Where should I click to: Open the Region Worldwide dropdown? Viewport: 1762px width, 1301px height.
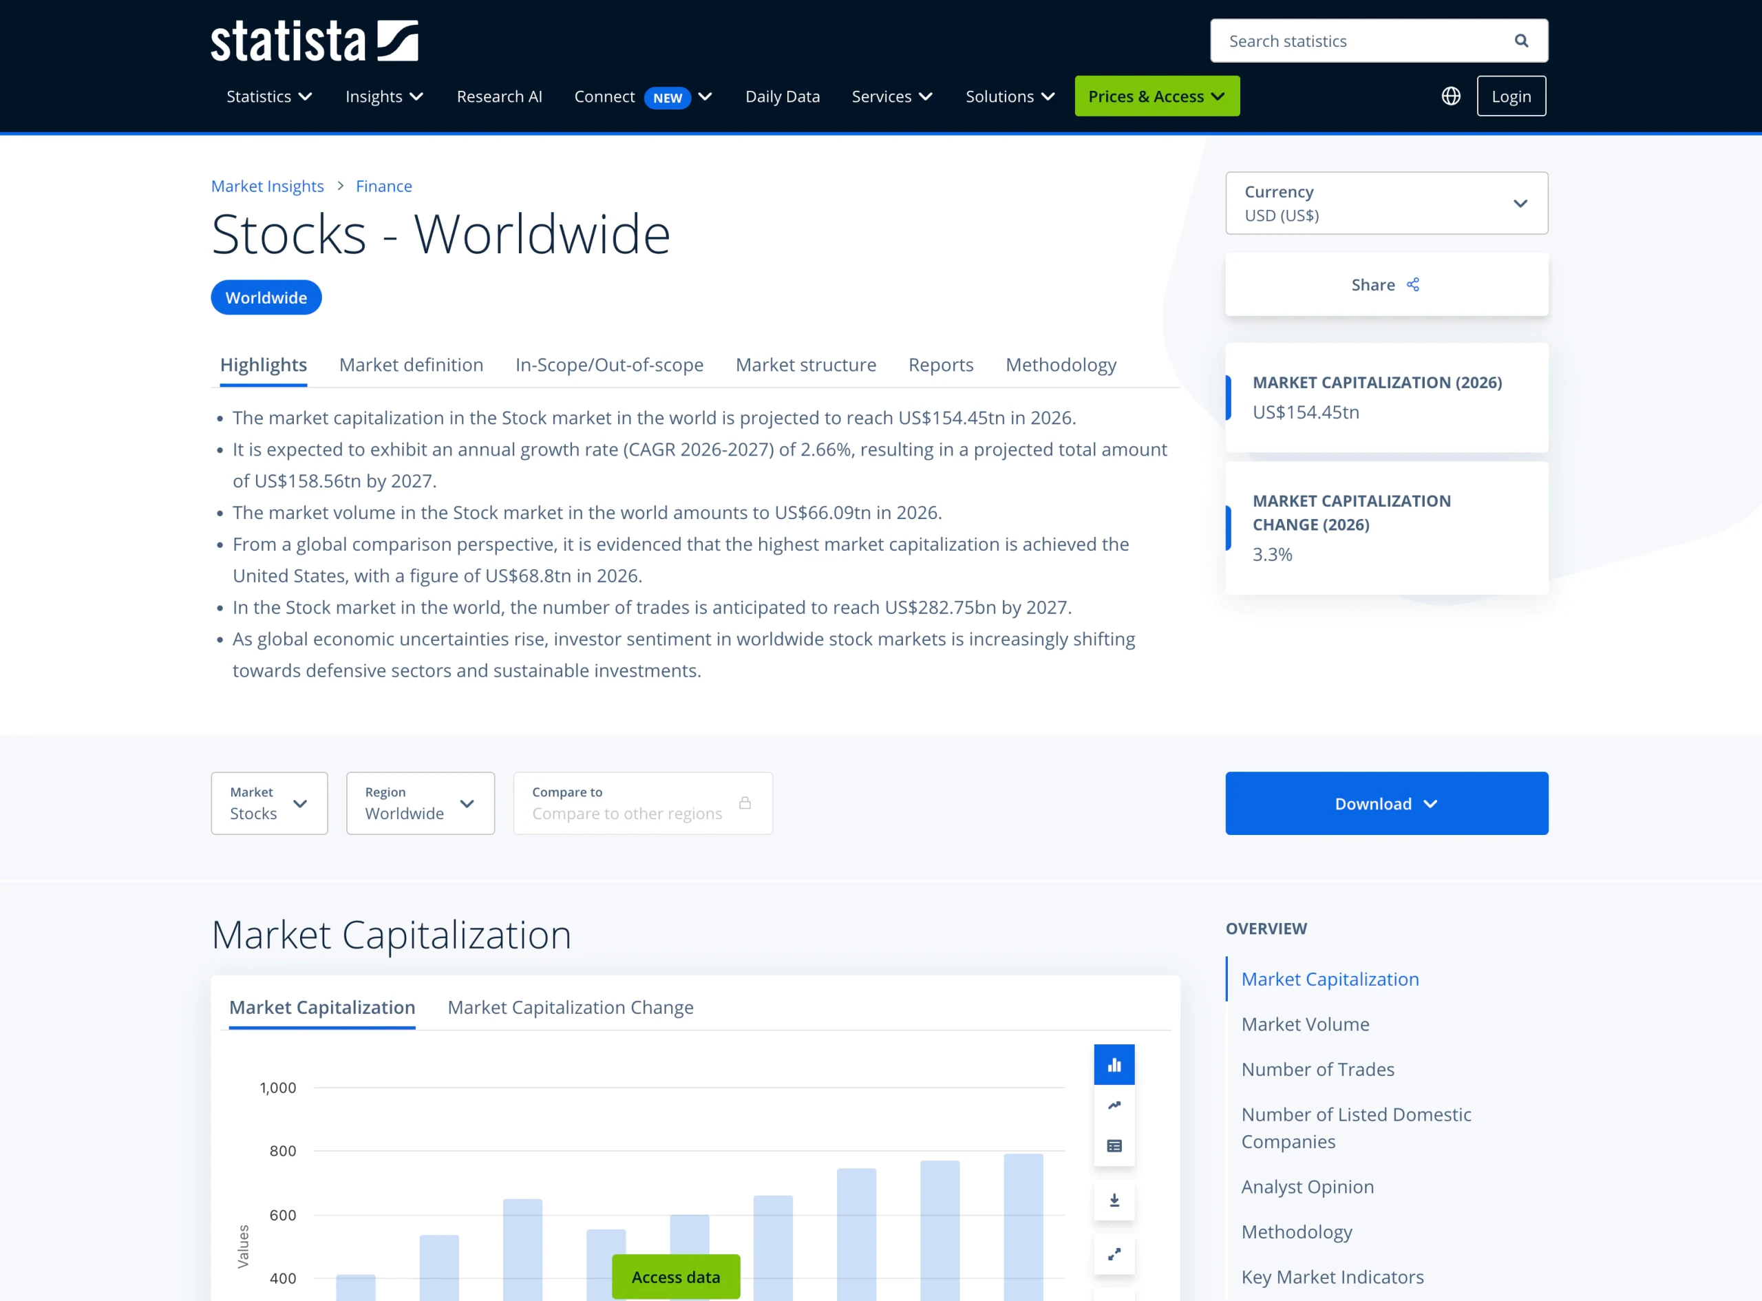coord(420,803)
